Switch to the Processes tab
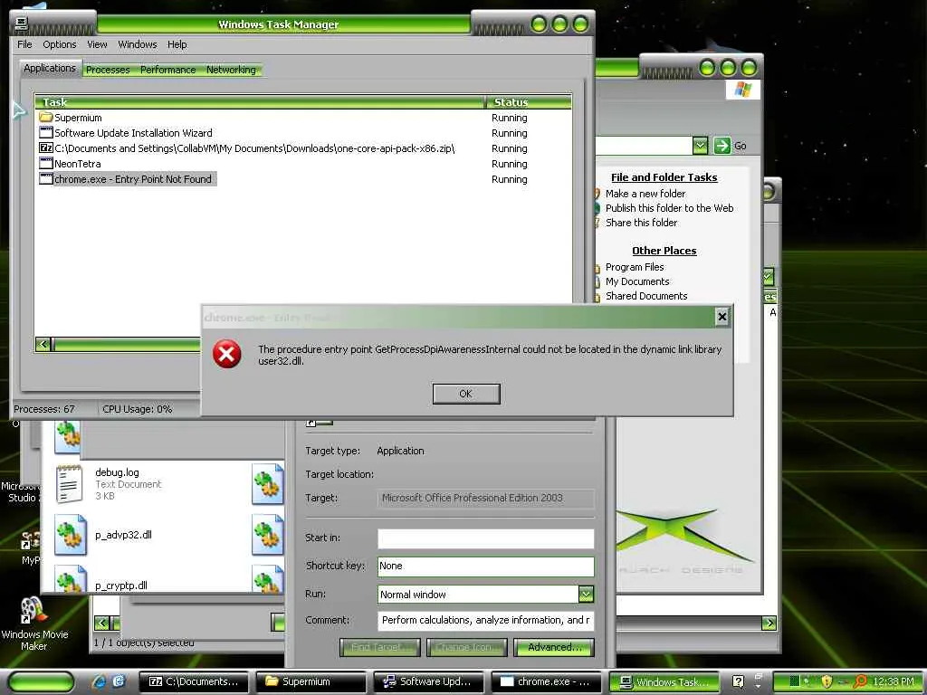This screenshot has height=695, width=927. pyautogui.click(x=108, y=70)
